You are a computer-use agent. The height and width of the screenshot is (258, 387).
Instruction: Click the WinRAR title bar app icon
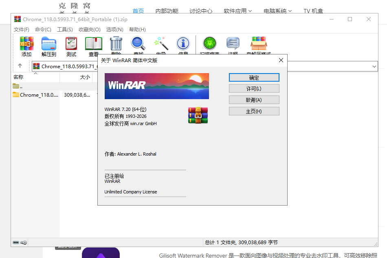[x=17, y=19]
